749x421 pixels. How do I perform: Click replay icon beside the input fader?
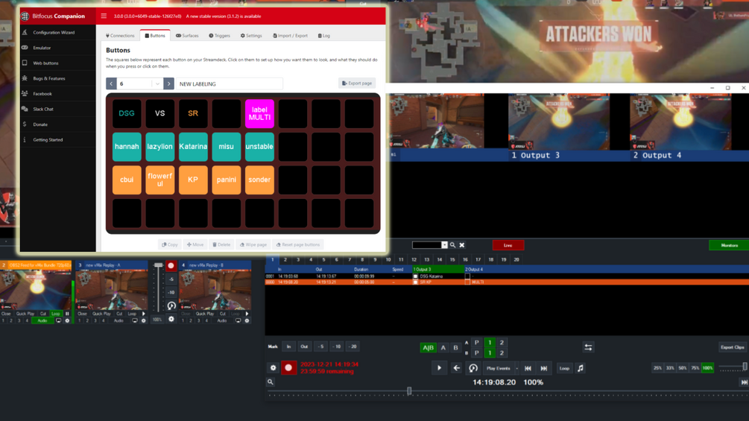coord(171,306)
